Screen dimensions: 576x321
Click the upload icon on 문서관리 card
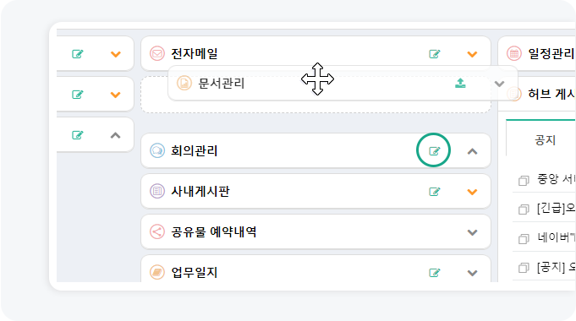tap(460, 84)
